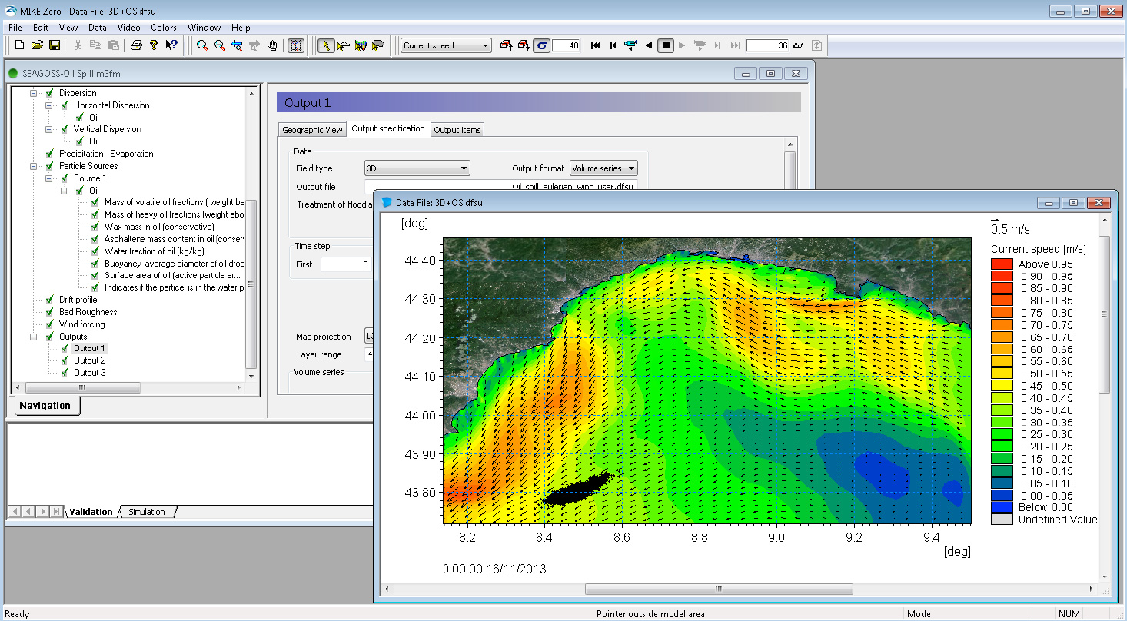
Task: Select Water fraction of oil tree item
Action: click(x=155, y=251)
